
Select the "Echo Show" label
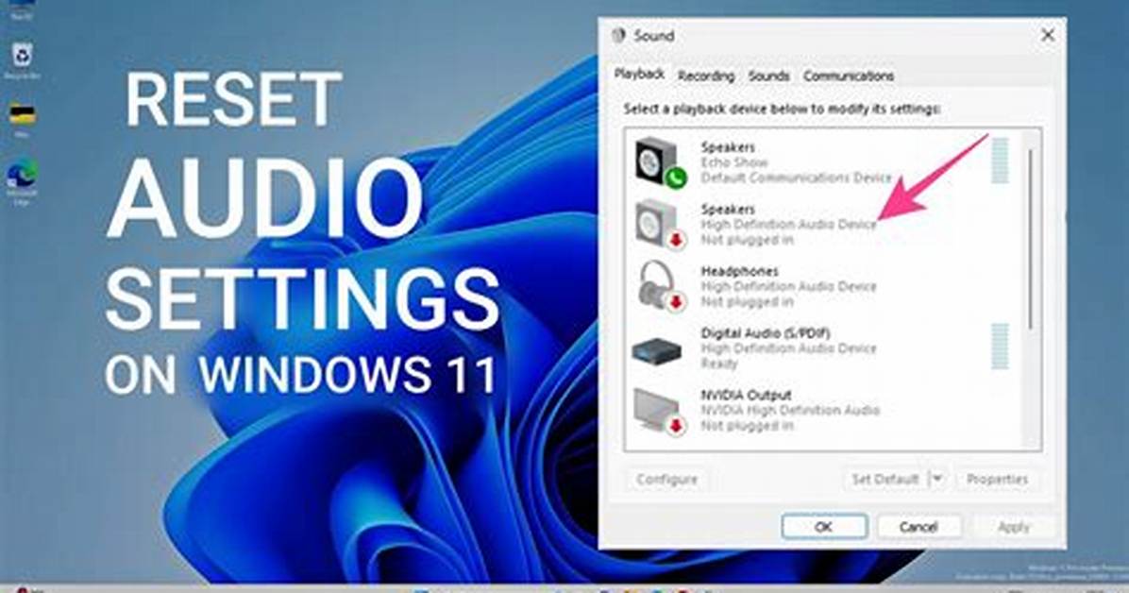point(733,162)
